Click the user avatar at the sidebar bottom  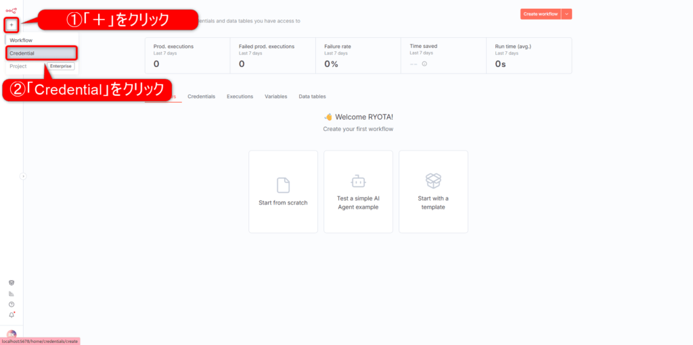(12, 334)
